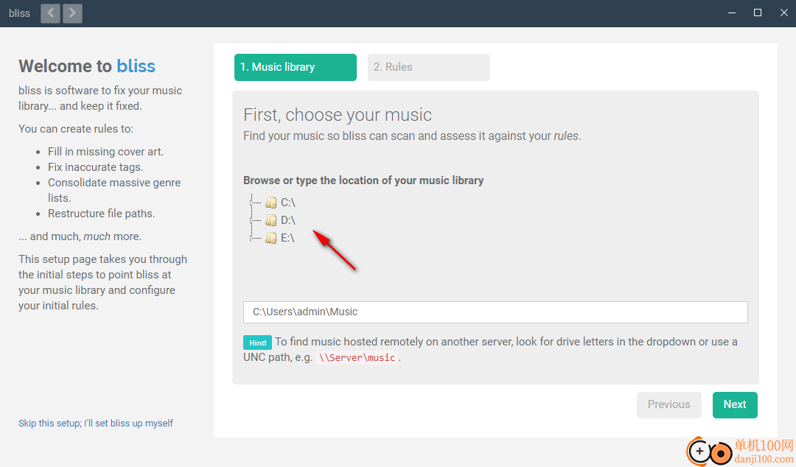The image size is (796, 467).
Task: Click the C:\ drive folder icon
Action: (271, 203)
